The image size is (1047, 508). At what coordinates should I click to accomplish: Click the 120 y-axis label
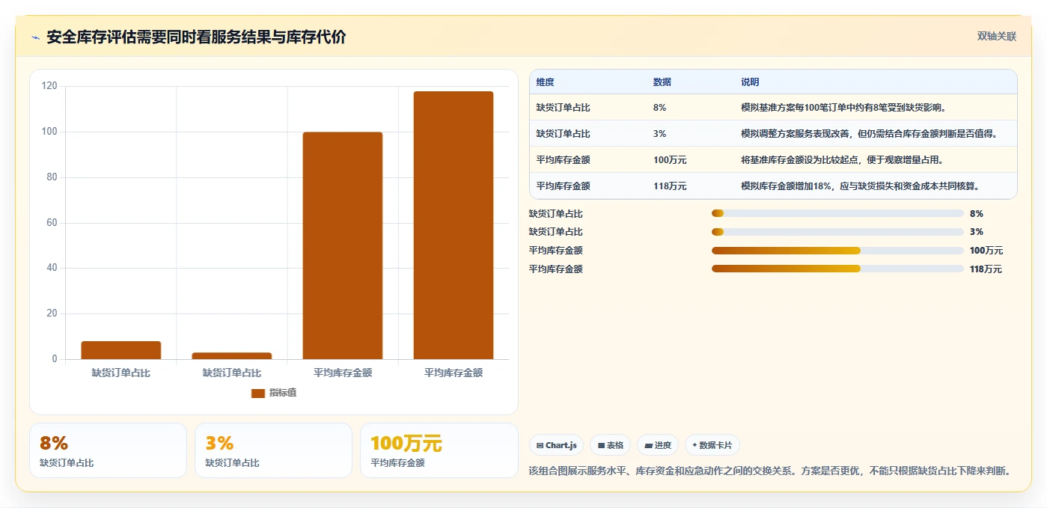pos(49,86)
